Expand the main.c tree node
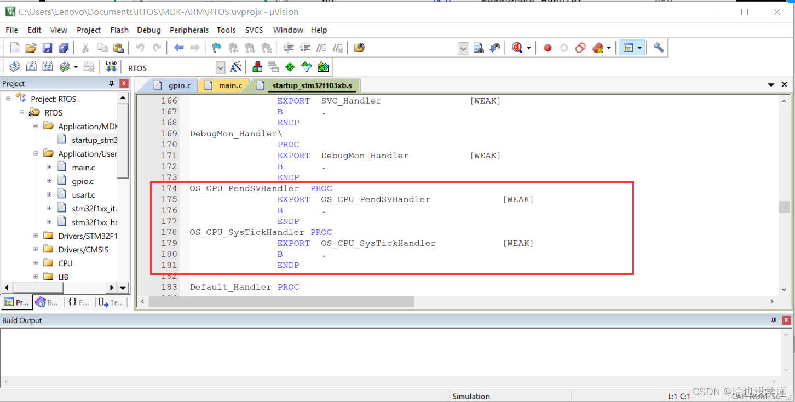The image size is (795, 402). [x=49, y=167]
